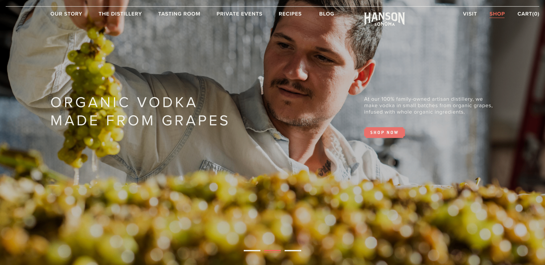Open the Tasting Room page

[x=179, y=14]
